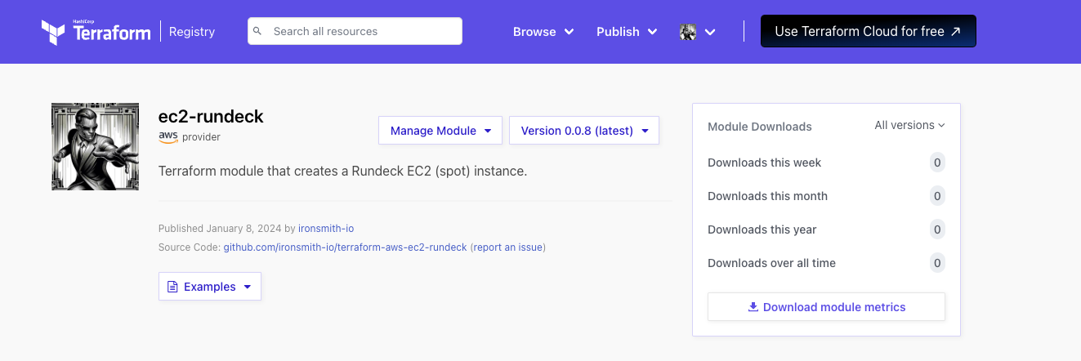Image resolution: width=1081 pixels, height=361 pixels.
Task: Focus the Search all resources field
Action: [355, 31]
